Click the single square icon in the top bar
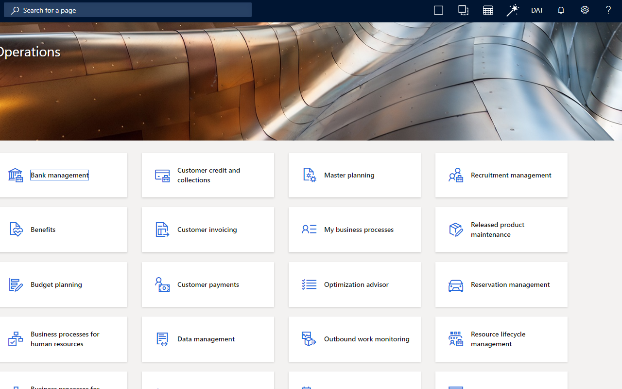 (438, 10)
